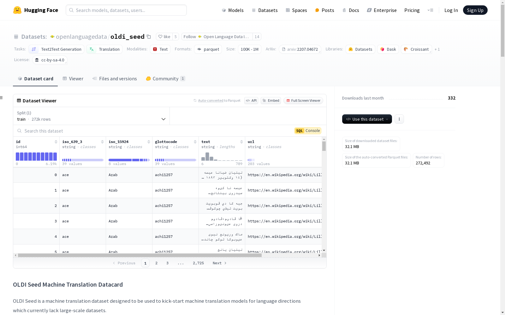This screenshot has height=315, width=505.
Task: Open the Community tab
Action: 166,79
